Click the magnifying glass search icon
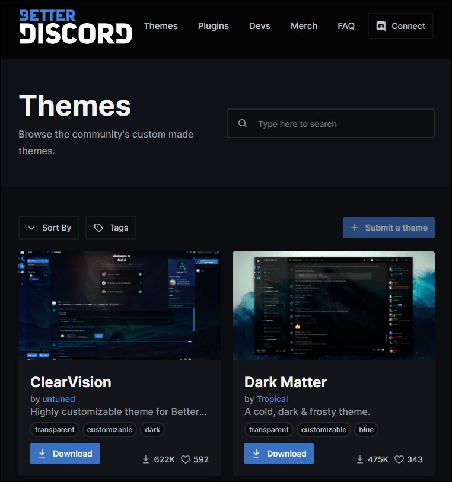The width and height of the screenshot is (452, 482). point(243,123)
